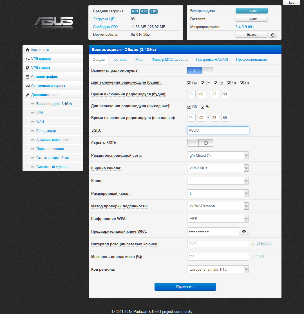The height and width of the screenshot is (314, 304).
Task: Click the shuffle icon beside Системные ресурсы
Action: (x=28, y=86)
